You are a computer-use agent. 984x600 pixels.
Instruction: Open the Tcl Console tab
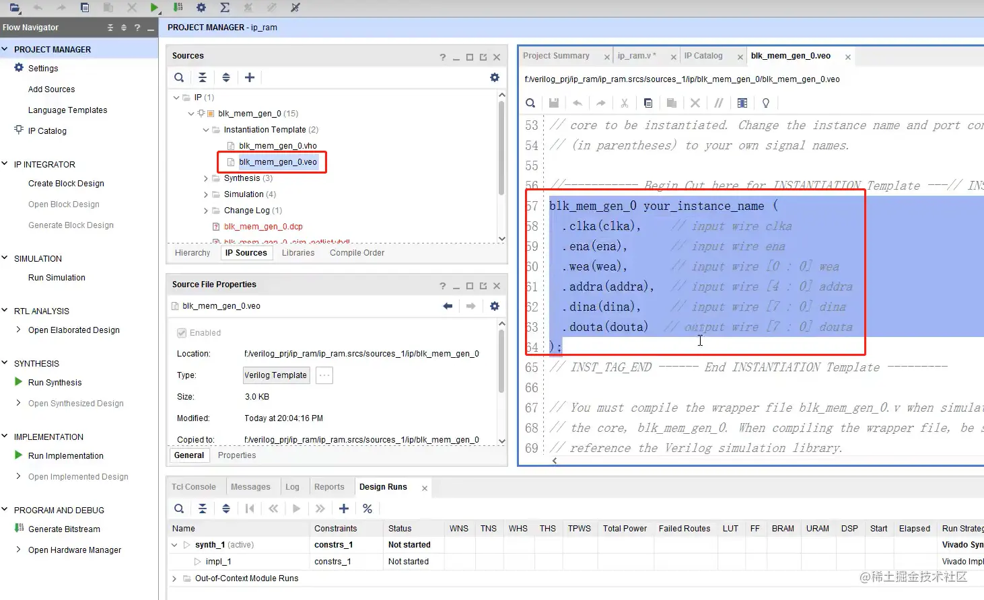[194, 487]
